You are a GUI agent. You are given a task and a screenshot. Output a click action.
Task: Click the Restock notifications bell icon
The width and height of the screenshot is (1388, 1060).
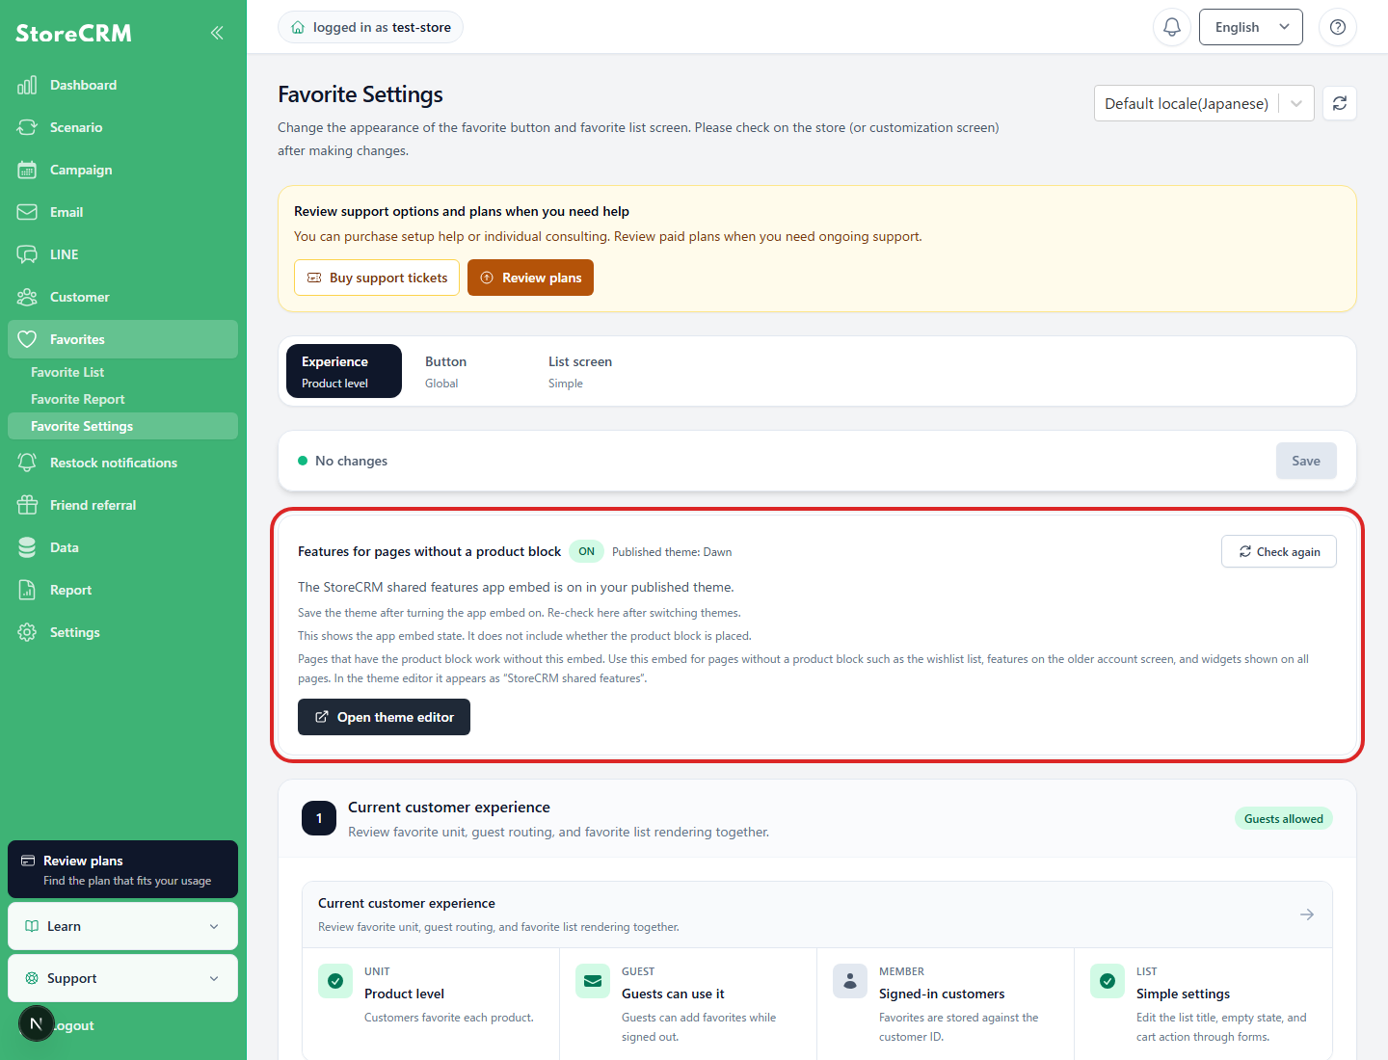click(27, 463)
